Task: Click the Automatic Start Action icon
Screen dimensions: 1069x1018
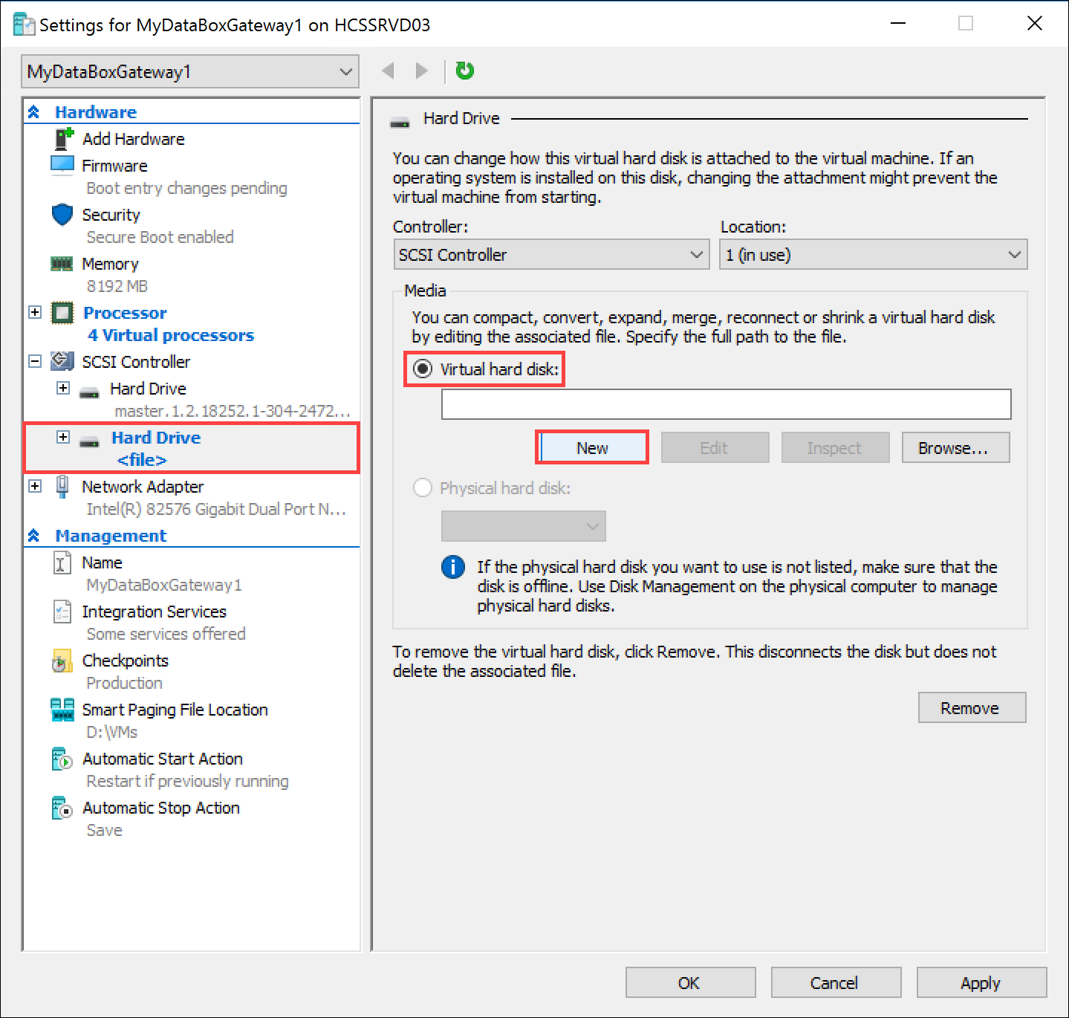Action: (x=62, y=759)
